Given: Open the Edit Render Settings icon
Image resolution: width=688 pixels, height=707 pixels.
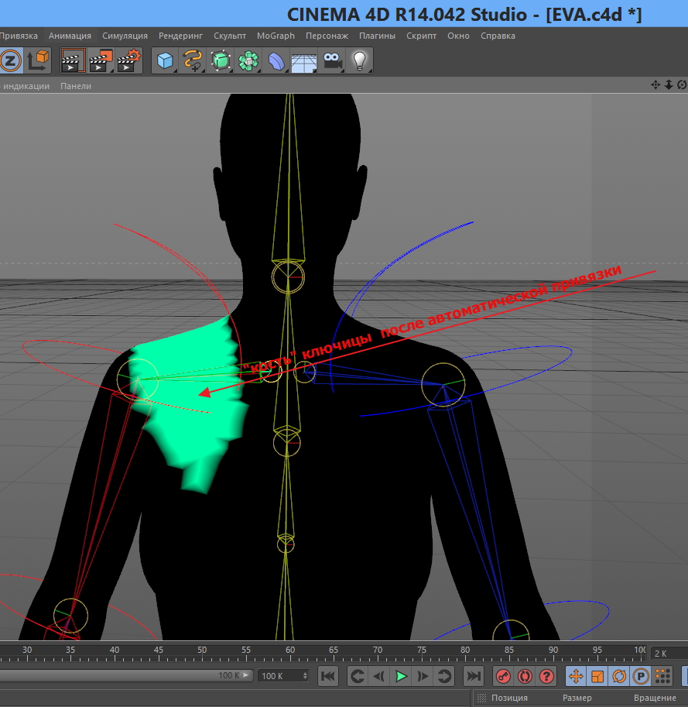Looking at the screenshot, I should click(x=128, y=60).
